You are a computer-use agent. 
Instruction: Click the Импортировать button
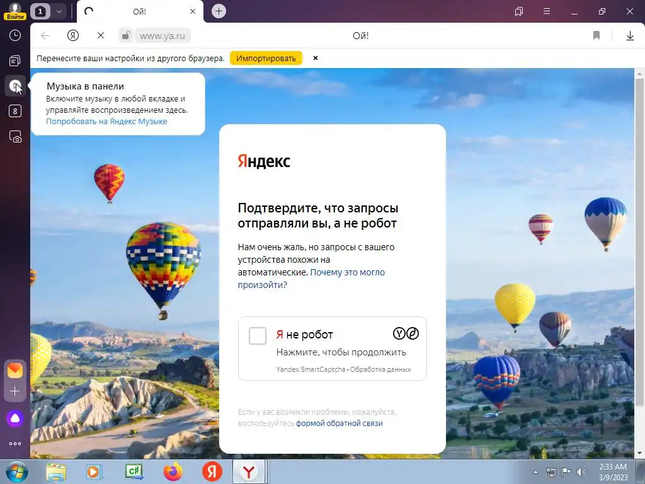pyautogui.click(x=266, y=59)
